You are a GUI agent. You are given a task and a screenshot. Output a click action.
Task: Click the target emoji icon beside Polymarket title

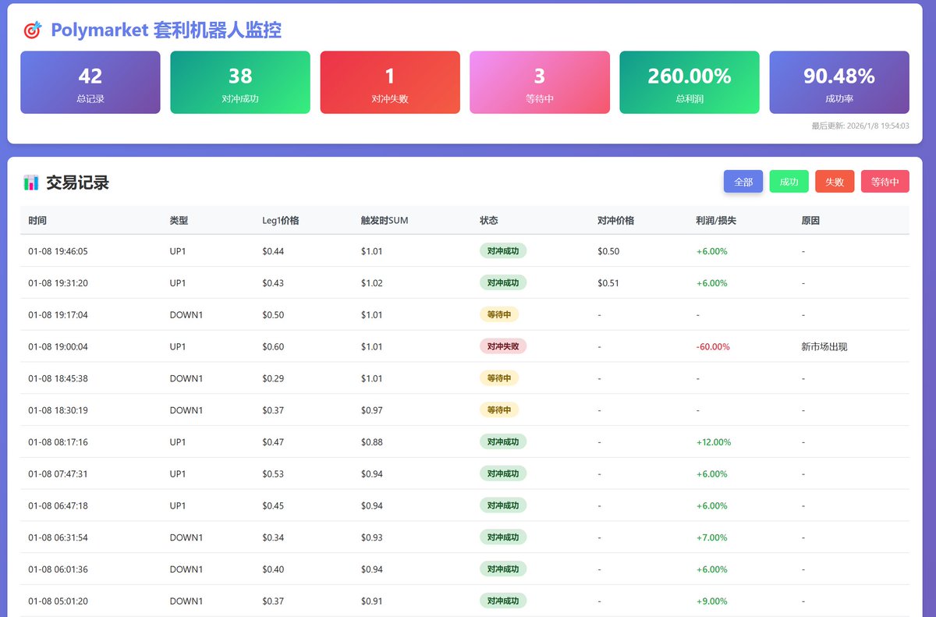point(32,30)
